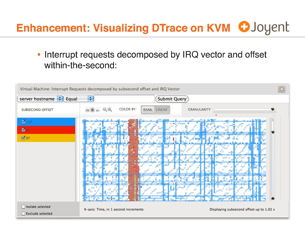This screenshot has width=305, height=229.
Task: Zoom out with the minus magnifier
Action: pyautogui.click(x=105, y=110)
